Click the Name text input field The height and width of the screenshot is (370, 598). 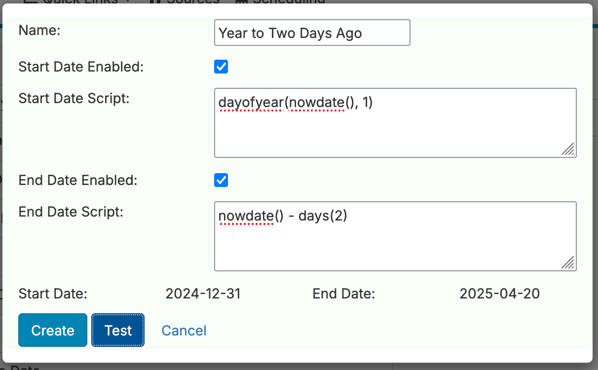(312, 33)
